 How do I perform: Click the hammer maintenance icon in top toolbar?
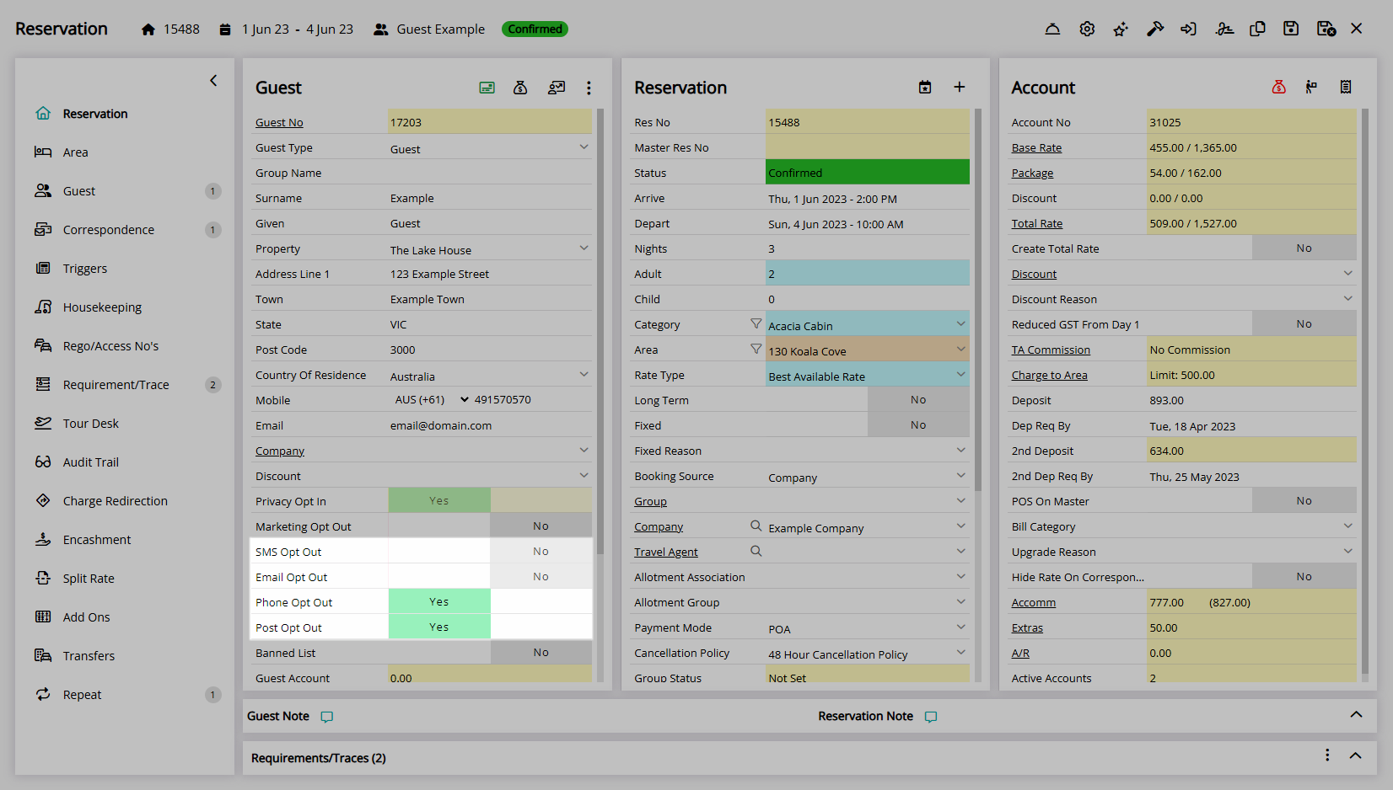point(1155,29)
